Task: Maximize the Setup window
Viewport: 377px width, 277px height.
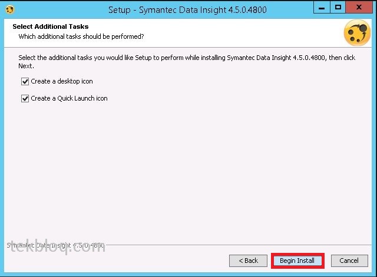Action: pyautogui.click(x=338, y=8)
